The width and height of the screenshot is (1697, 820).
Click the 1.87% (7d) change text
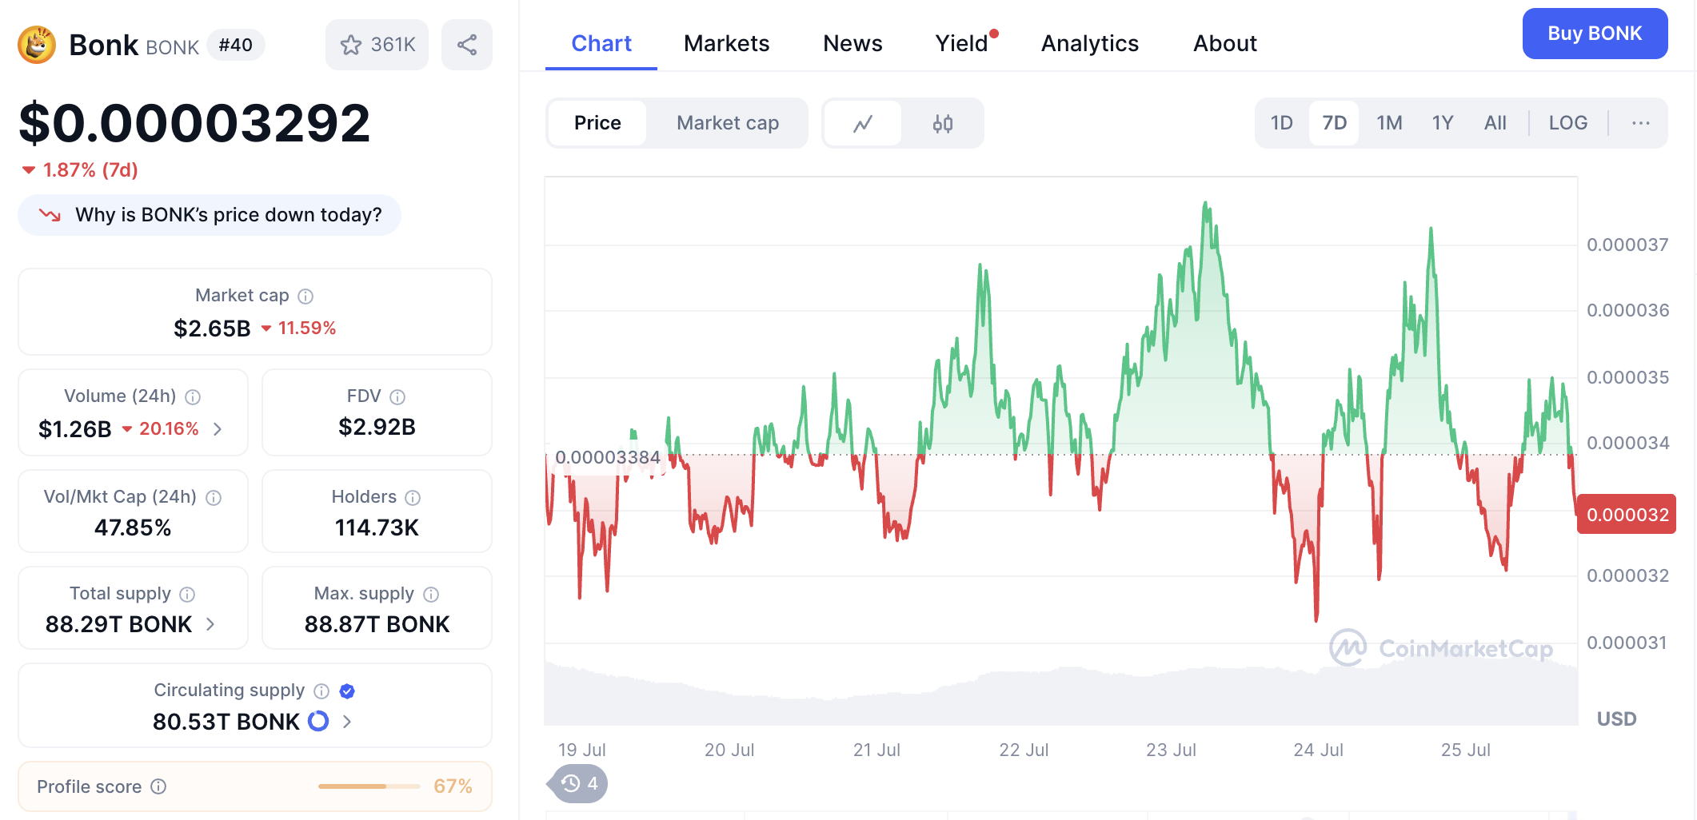[90, 170]
